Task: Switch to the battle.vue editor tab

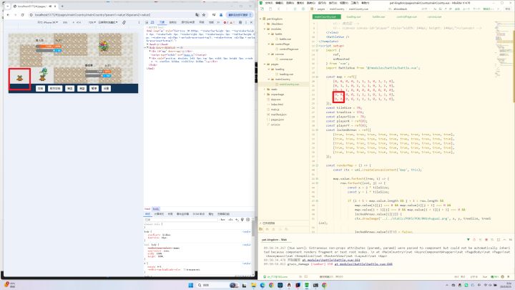Action: 376,16
